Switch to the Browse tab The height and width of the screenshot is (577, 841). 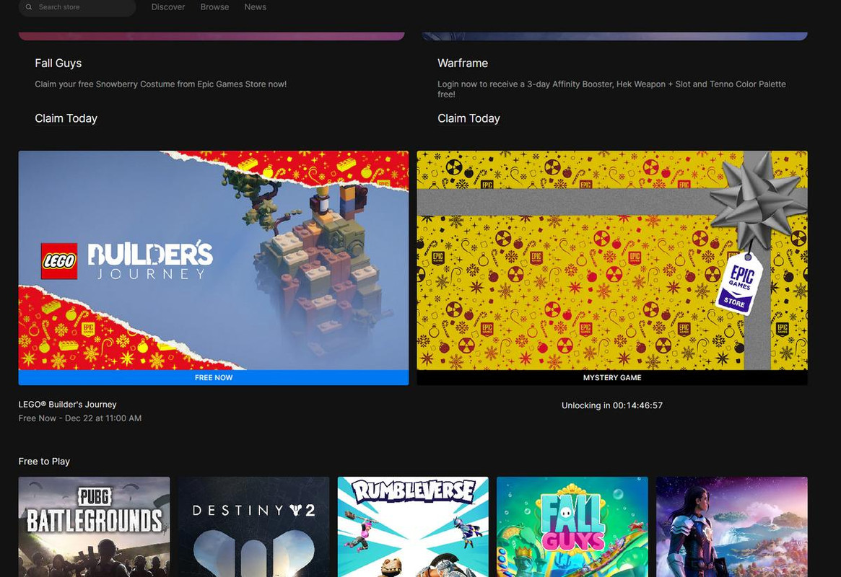tap(214, 7)
